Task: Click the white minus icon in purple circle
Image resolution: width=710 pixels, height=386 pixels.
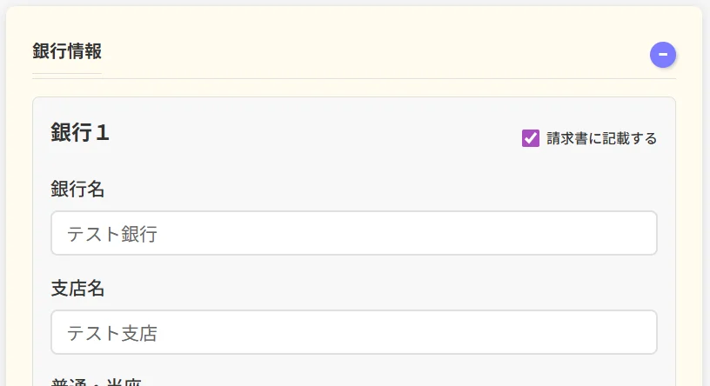Action: (663, 55)
